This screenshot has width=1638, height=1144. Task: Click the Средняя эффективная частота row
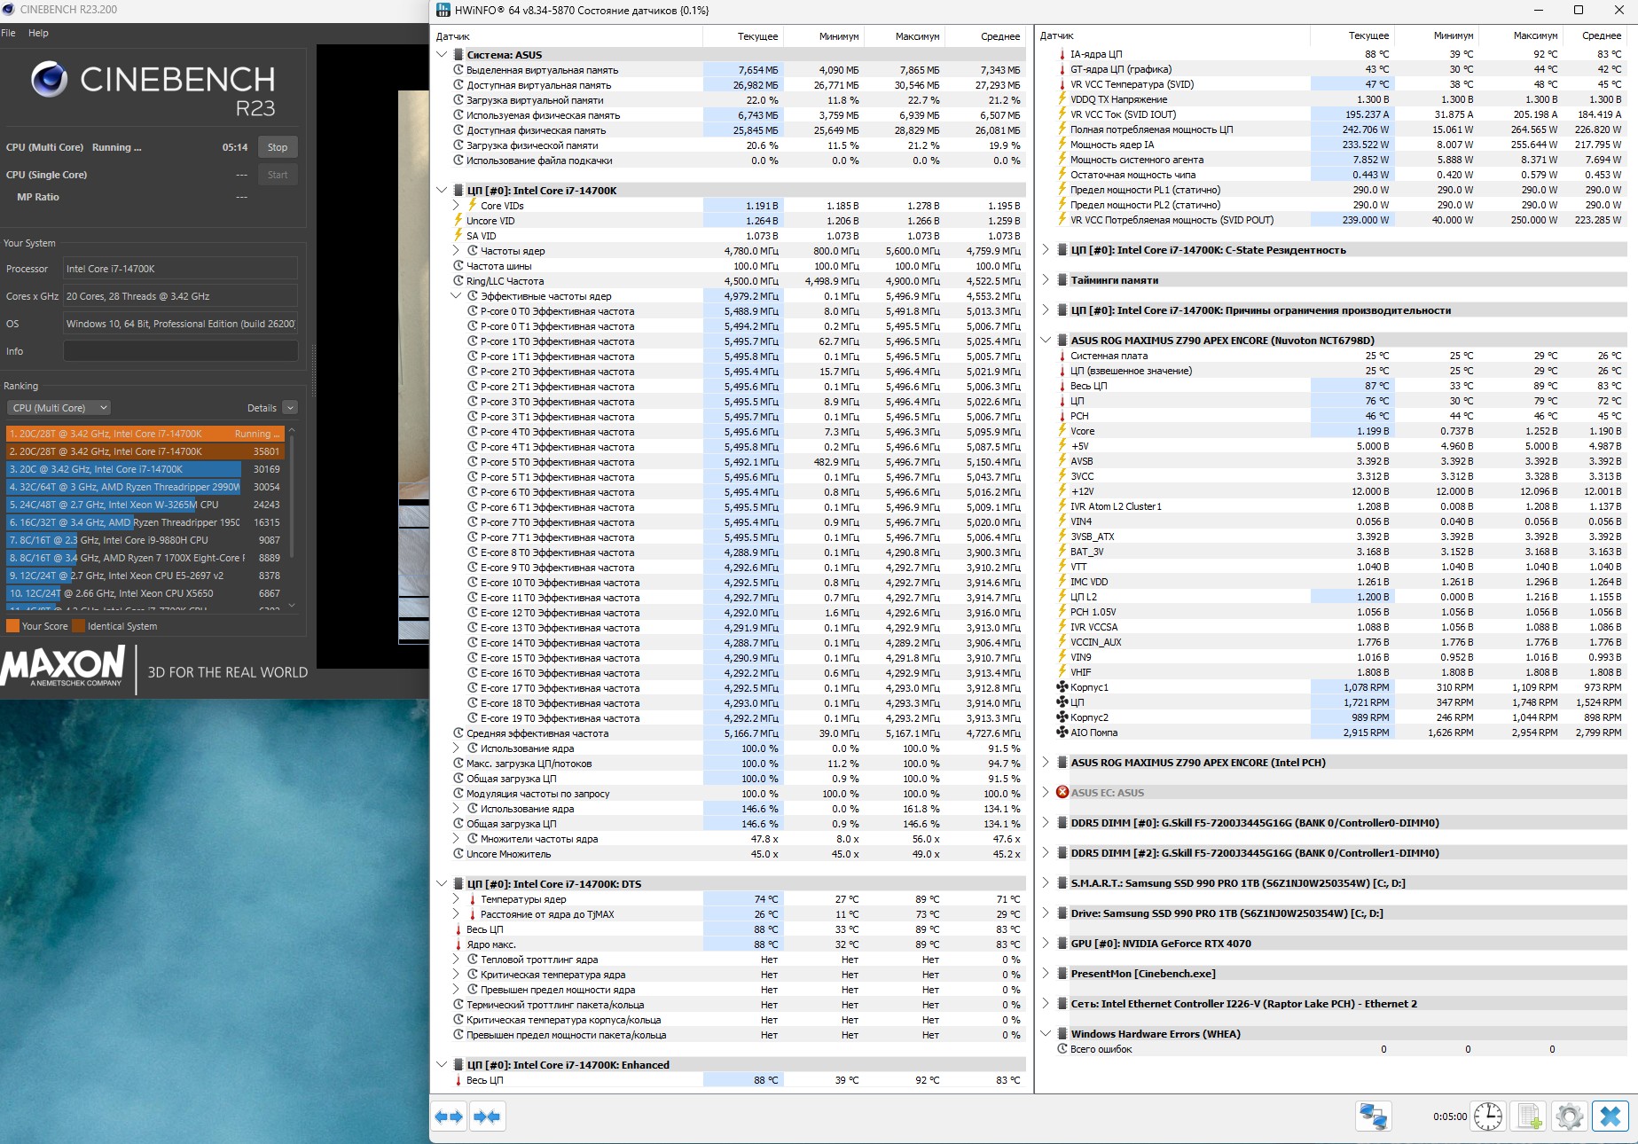[x=730, y=733]
